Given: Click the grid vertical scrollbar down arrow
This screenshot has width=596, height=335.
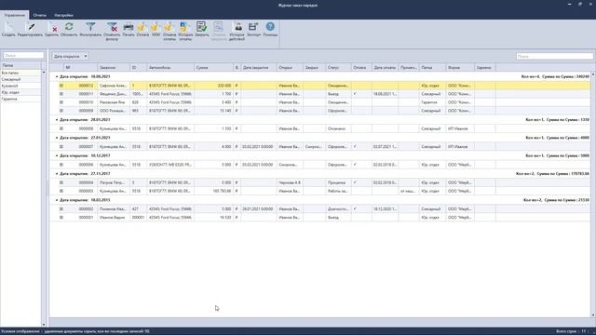Looking at the screenshot, I should 593,315.
